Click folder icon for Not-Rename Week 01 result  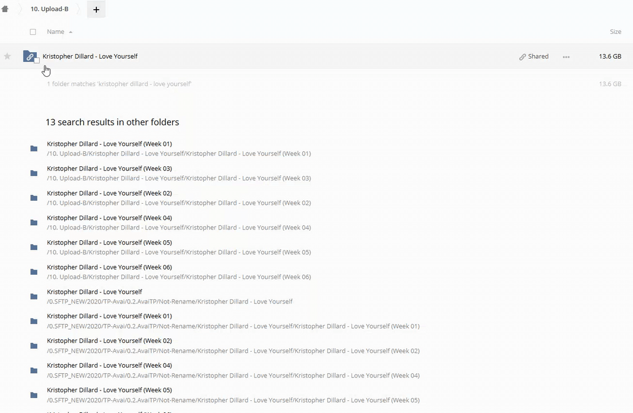coord(34,321)
